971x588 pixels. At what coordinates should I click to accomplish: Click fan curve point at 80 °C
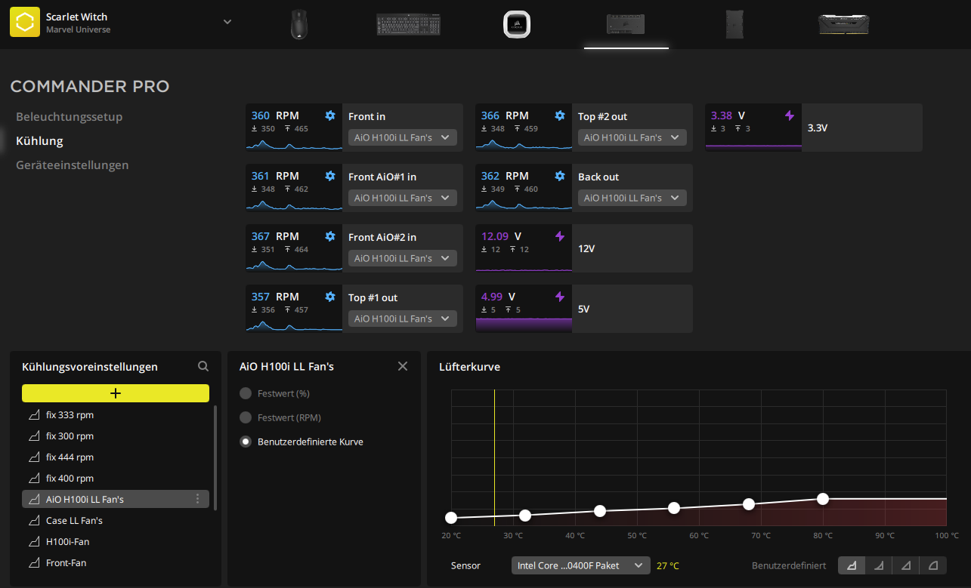click(823, 499)
